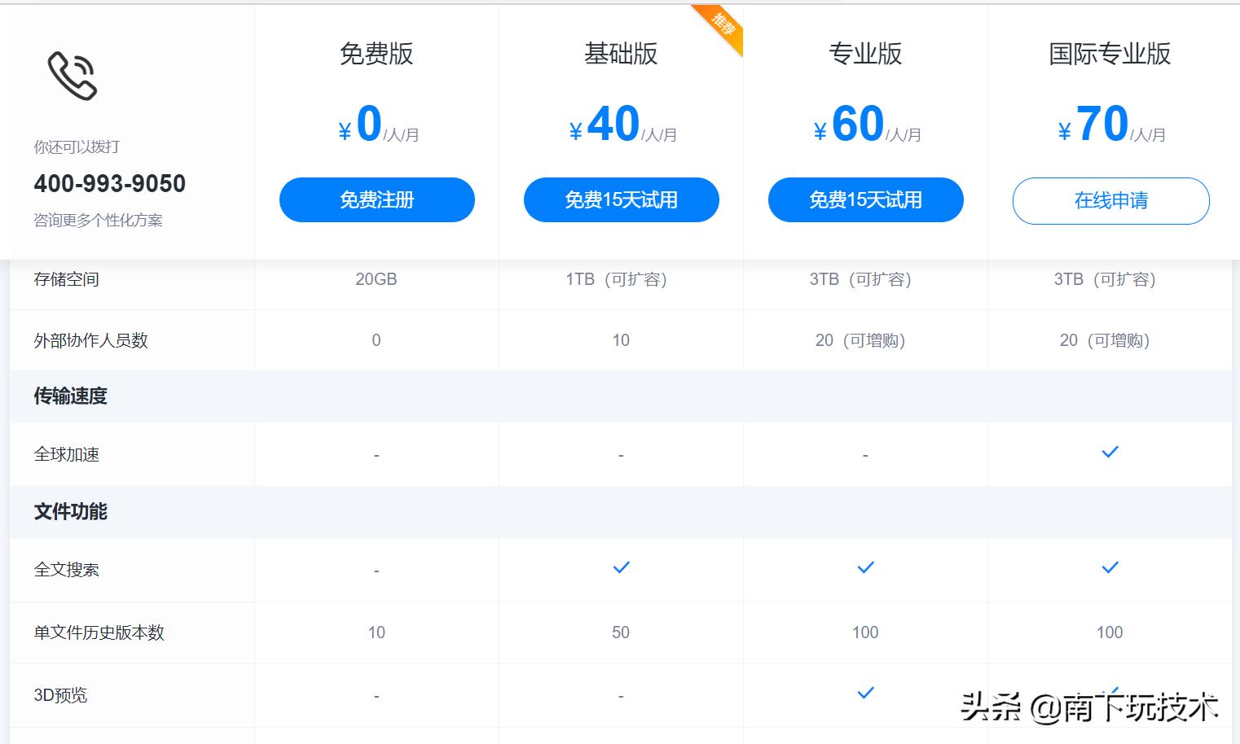Click the checkmark for 全球加速 under 国际专业版
Image resolution: width=1240 pixels, height=744 pixels.
(1110, 453)
